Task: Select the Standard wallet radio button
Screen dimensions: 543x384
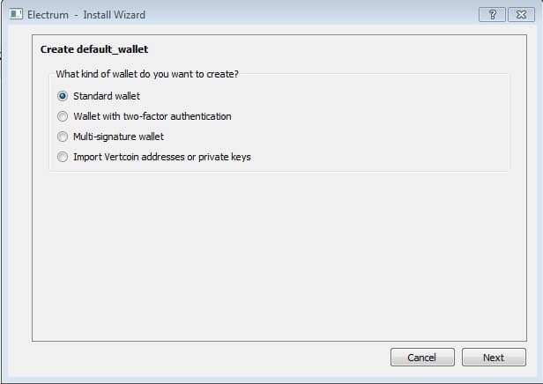Action: (63, 96)
